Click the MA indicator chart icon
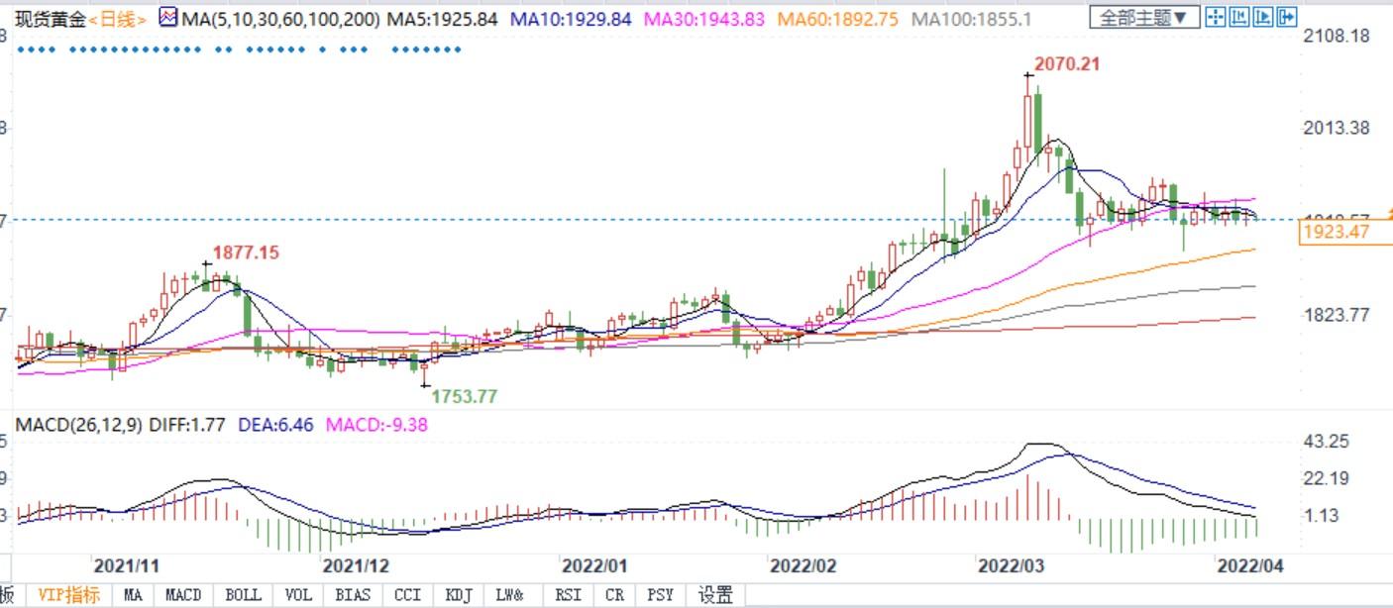The image size is (1393, 608). pos(166,17)
